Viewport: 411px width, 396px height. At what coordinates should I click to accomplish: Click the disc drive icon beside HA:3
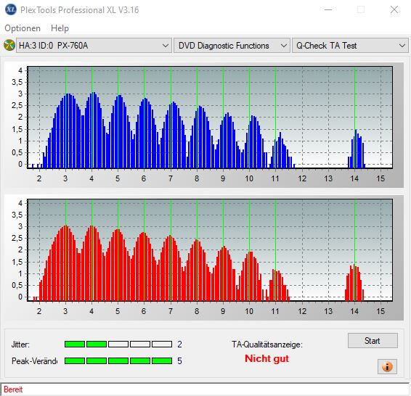point(9,45)
